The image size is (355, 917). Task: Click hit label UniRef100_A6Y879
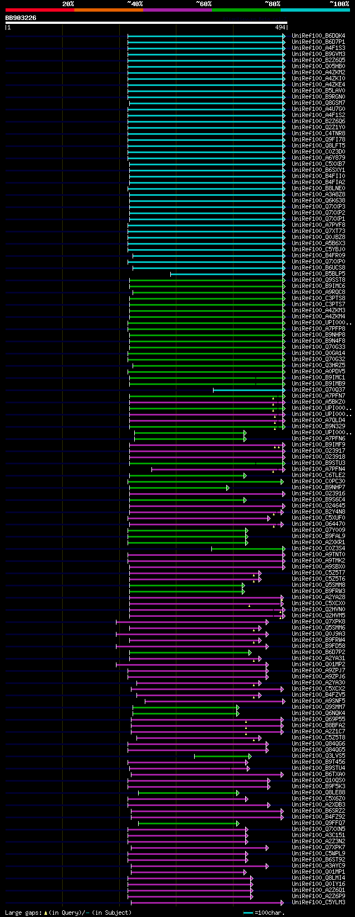coord(318,158)
